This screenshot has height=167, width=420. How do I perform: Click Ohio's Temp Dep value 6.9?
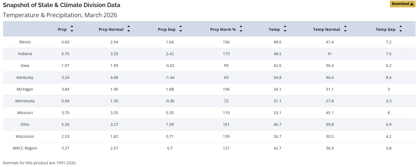click(x=388, y=124)
